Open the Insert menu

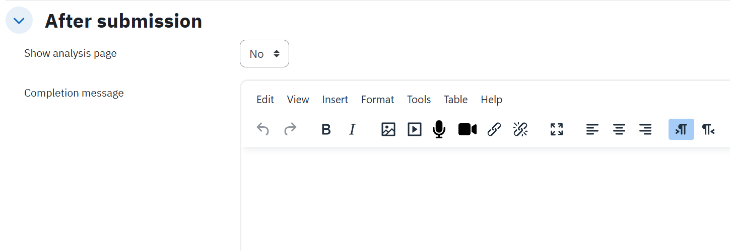pos(335,100)
